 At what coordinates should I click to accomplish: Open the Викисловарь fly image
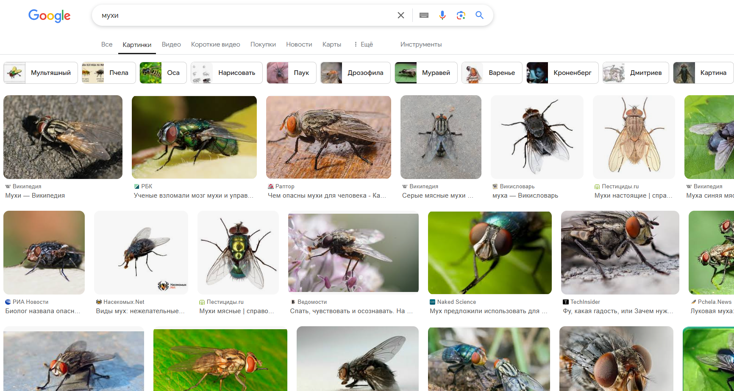(x=537, y=137)
